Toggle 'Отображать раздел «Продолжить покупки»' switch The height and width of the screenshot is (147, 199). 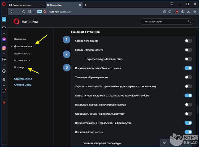point(188,114)
